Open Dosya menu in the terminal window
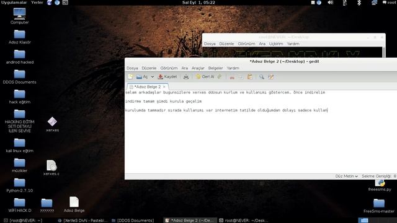 point(210,44)
